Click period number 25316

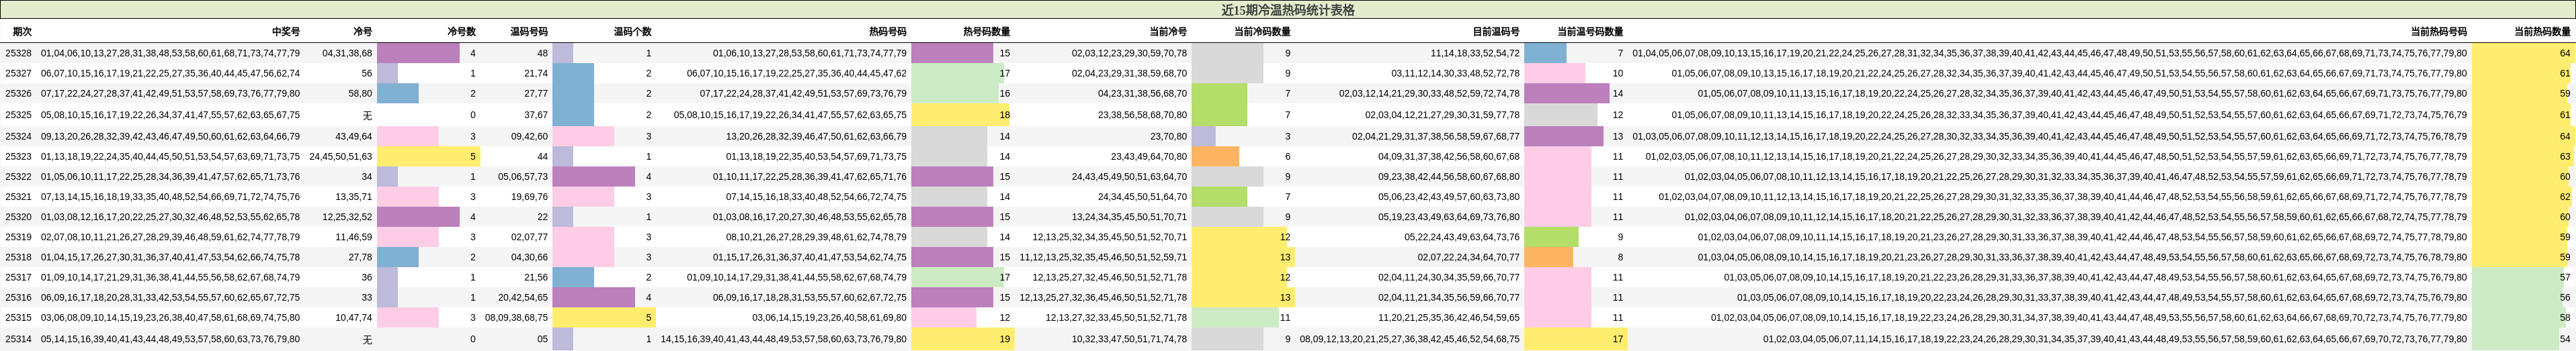18,297
